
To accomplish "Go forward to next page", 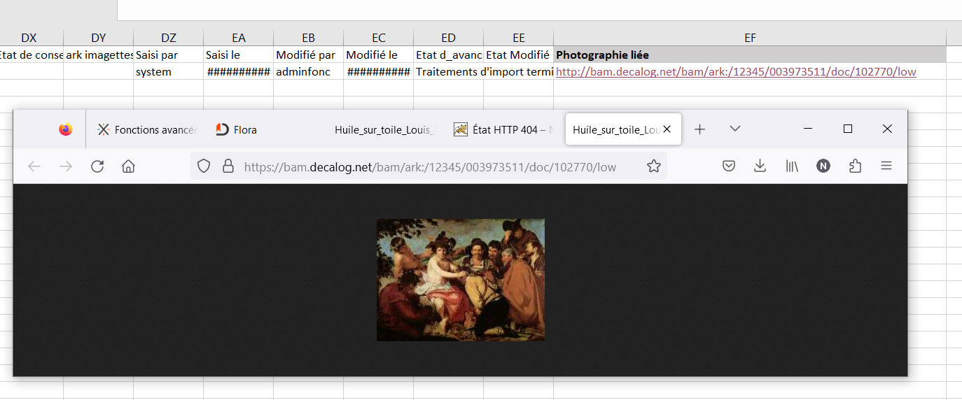I will [66, 166].
